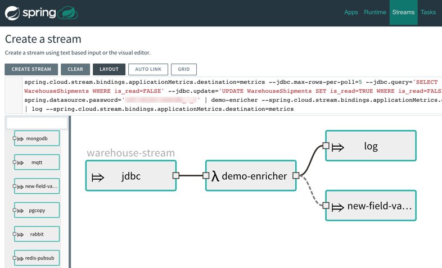
Task: Click the palette panel vertical divider handle
Action: tap(70, 192)
